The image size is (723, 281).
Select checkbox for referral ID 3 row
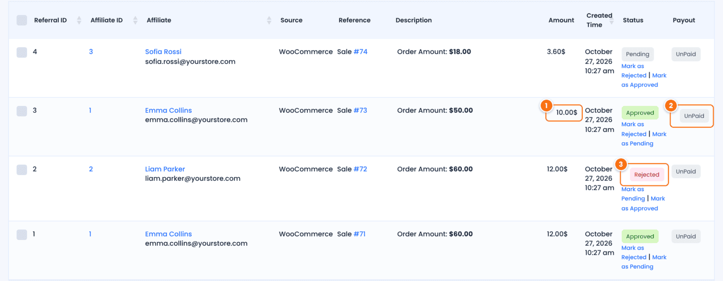22,111
